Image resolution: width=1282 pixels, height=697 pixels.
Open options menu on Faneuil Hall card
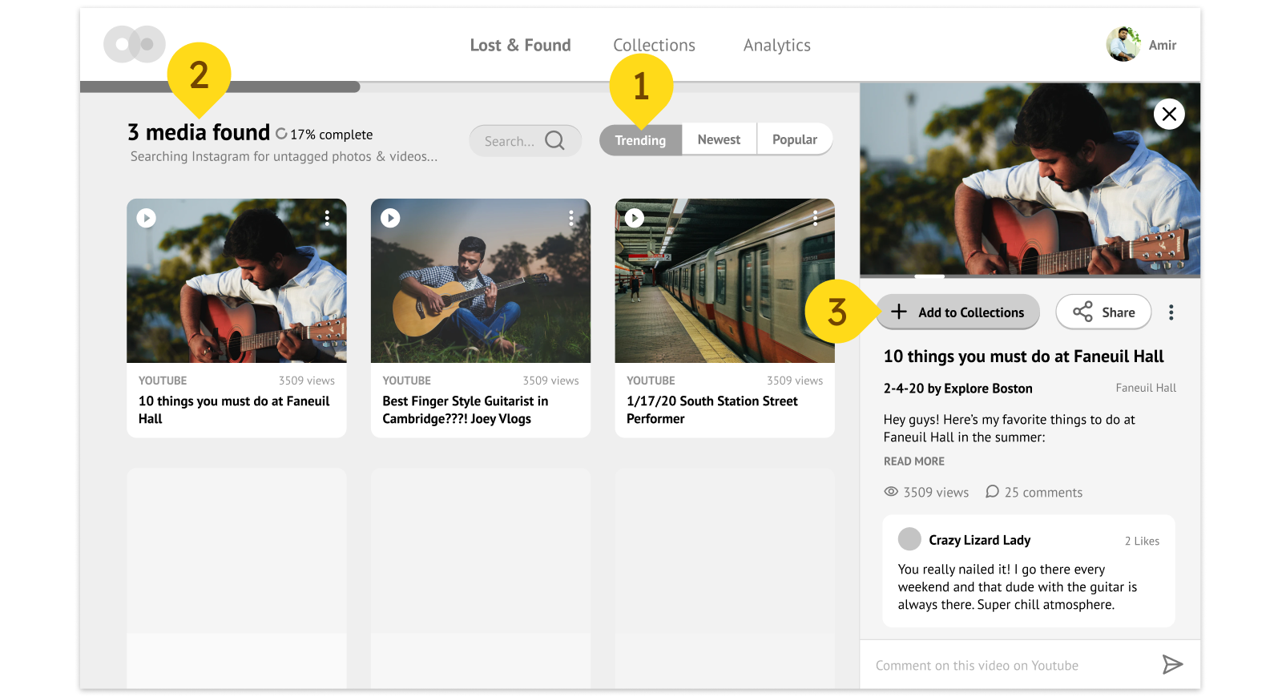pyautogui.click(x=327, y=218)
